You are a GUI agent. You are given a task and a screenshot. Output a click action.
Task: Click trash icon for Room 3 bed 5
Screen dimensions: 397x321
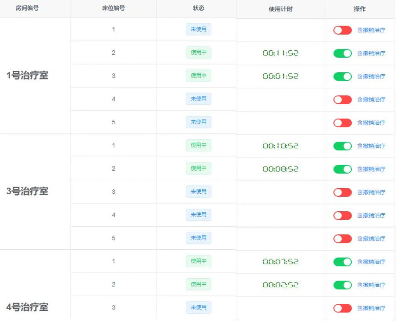pyautogui.click(x=360, y=239)
